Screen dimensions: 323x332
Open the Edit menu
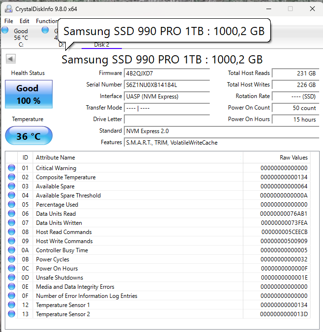tap(24, 21)
